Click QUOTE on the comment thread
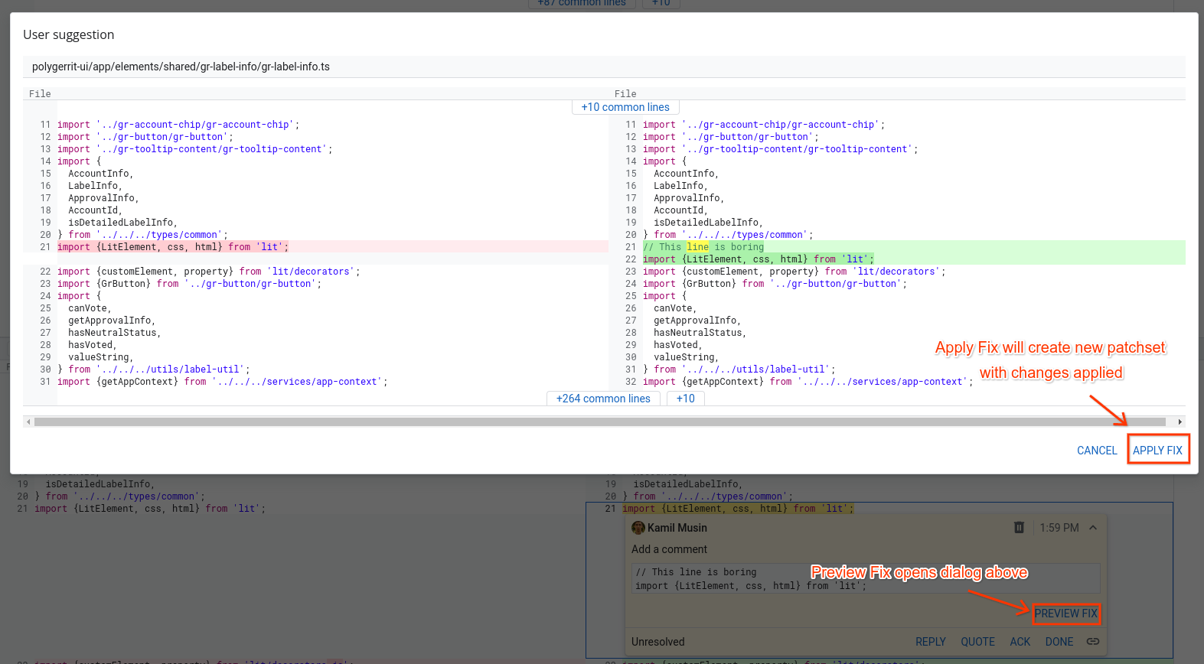This screenshot has width=1204, height=664. (x=977, y=642)
